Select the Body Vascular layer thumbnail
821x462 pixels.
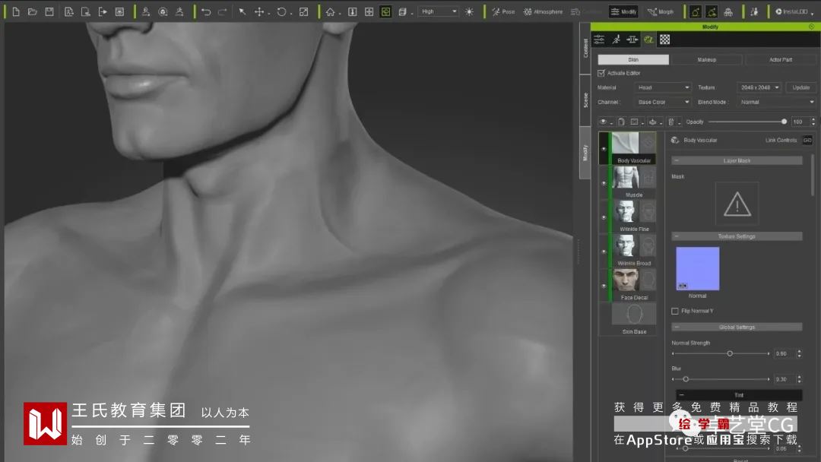tap(625, 144)
